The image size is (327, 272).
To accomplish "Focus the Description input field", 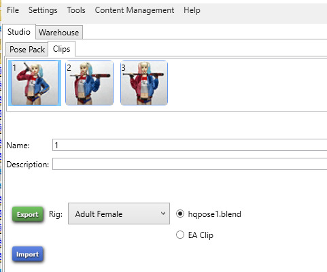I will click(190, 164).
